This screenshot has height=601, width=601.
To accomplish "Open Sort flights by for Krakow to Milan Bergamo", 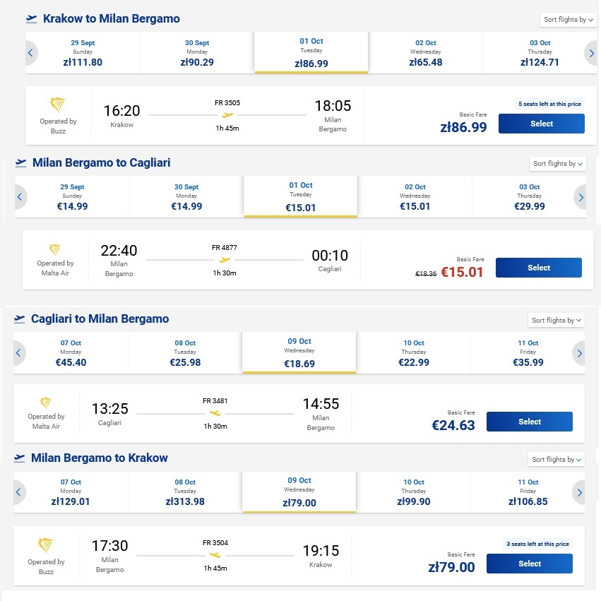I will tap(568, 20).
